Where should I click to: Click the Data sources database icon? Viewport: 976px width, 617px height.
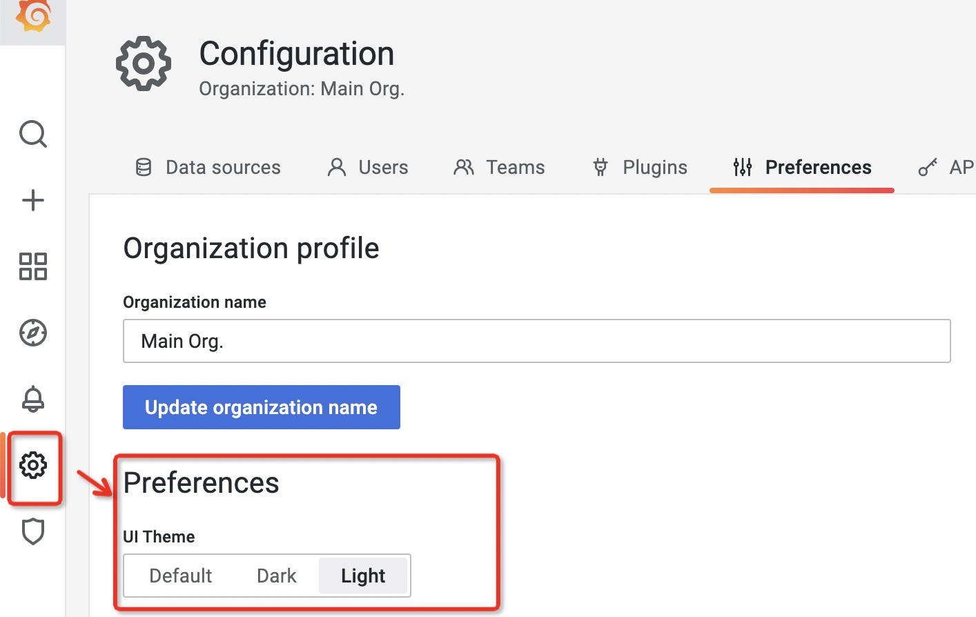[x=144, y=167]
